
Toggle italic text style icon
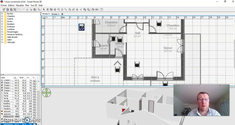(81, 9)
